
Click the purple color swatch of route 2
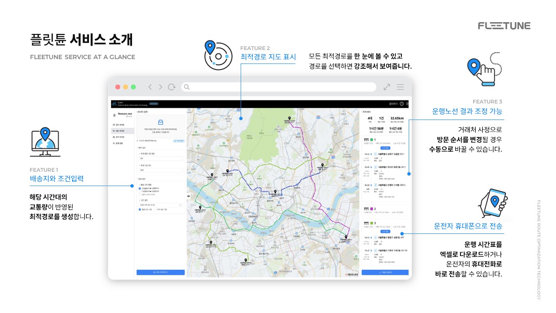[372, 209]
